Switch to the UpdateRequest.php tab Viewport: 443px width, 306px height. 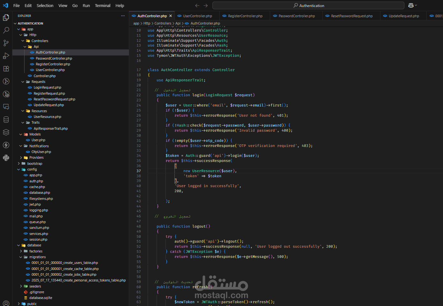tap(403, 16)
